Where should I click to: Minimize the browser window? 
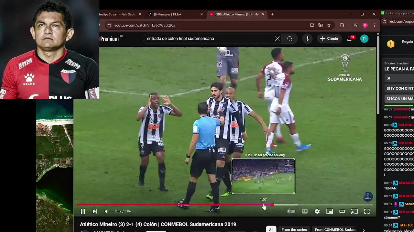point(350,14)
